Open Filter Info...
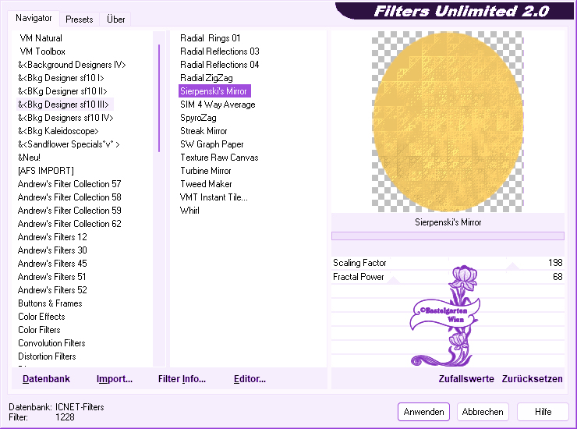Viewport: 577px width, 429px height. (182, 379)
